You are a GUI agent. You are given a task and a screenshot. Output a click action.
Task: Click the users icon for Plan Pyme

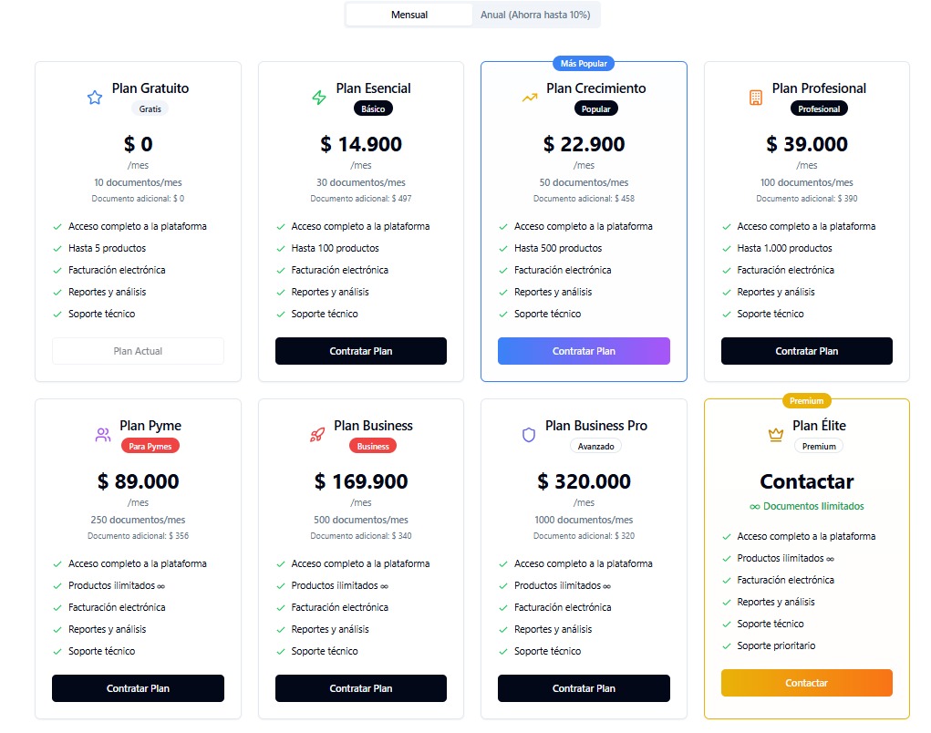tap(103, 435)
